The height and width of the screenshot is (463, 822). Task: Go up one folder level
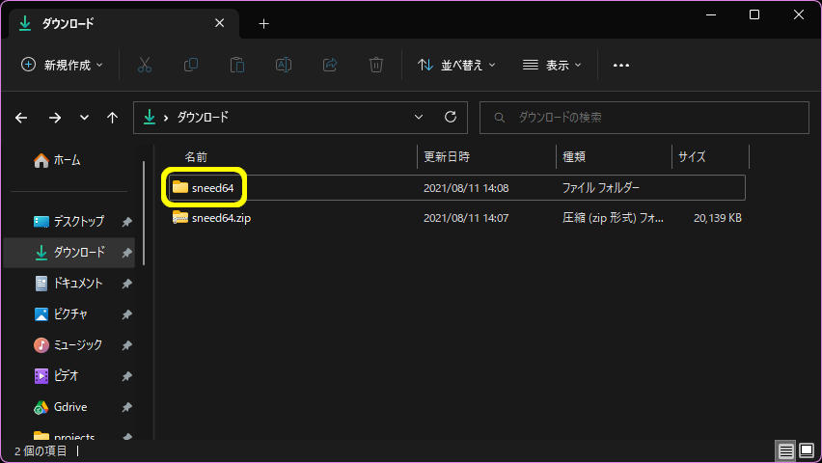[x=112, y=118]
